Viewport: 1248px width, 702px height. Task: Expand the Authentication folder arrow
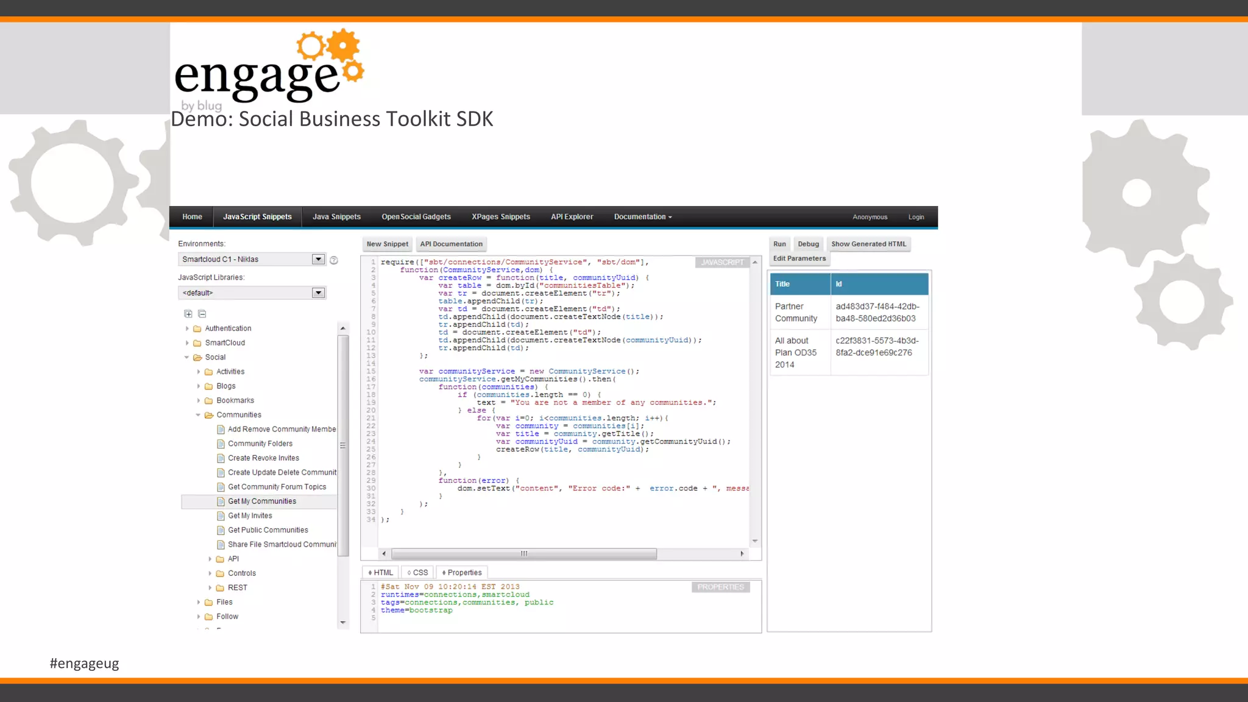click(x=187, y=328)
